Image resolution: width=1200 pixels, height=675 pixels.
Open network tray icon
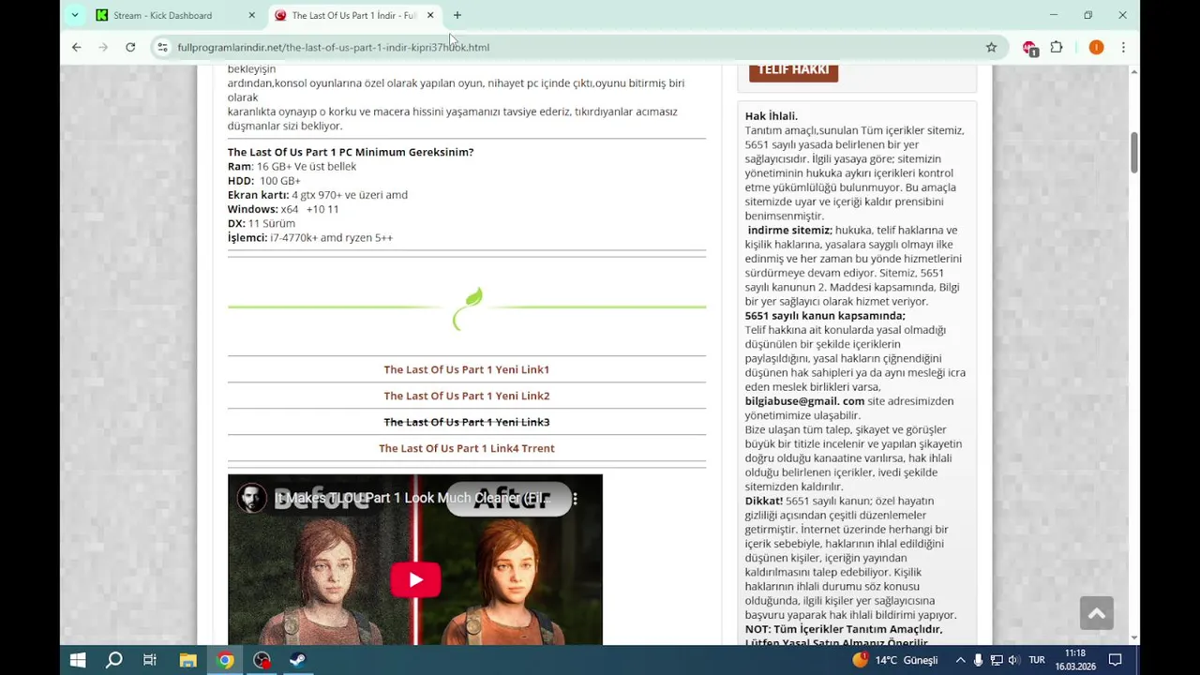[x=996, y=660]
